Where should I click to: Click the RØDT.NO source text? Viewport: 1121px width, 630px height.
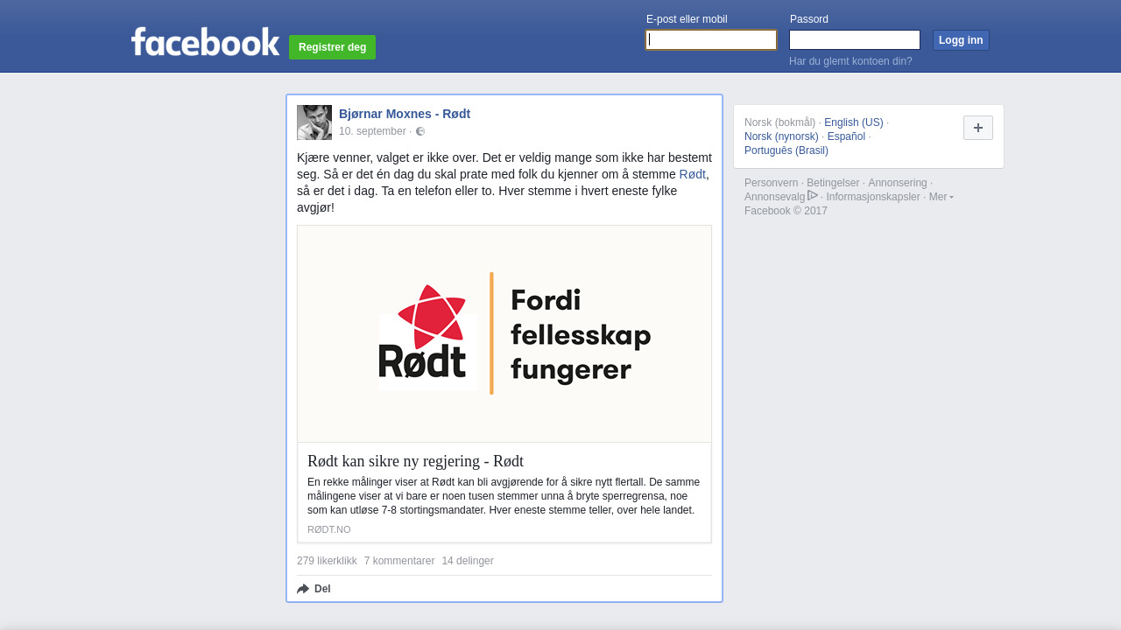[329, 529]
